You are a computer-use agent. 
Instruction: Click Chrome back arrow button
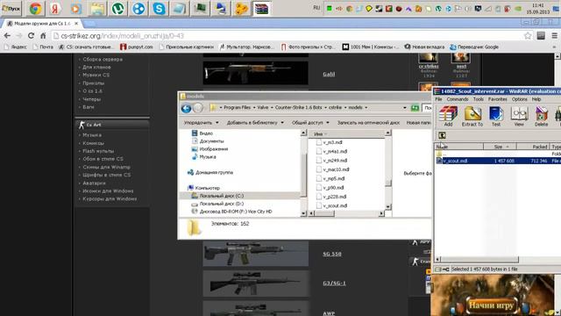[x=7, y=36]
